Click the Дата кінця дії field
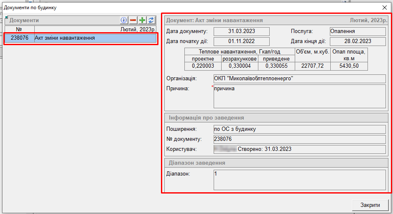Image resolution: width=393 pixels, height=214 pixels. pos(357,41)
